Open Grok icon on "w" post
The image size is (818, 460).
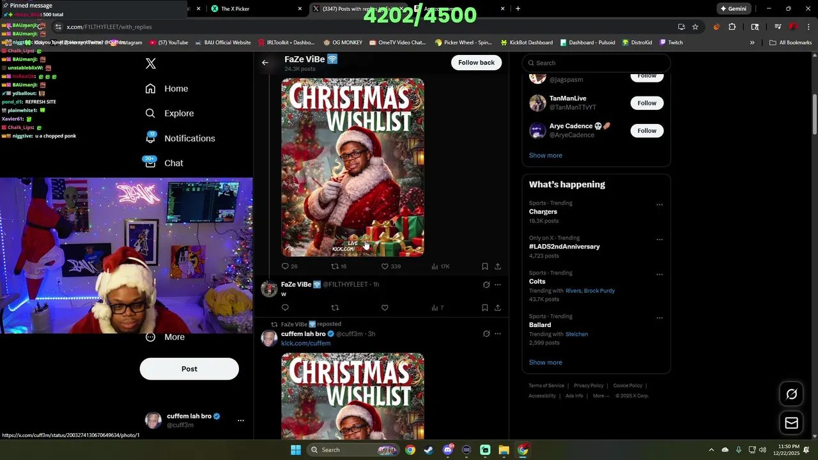[486, 284]
